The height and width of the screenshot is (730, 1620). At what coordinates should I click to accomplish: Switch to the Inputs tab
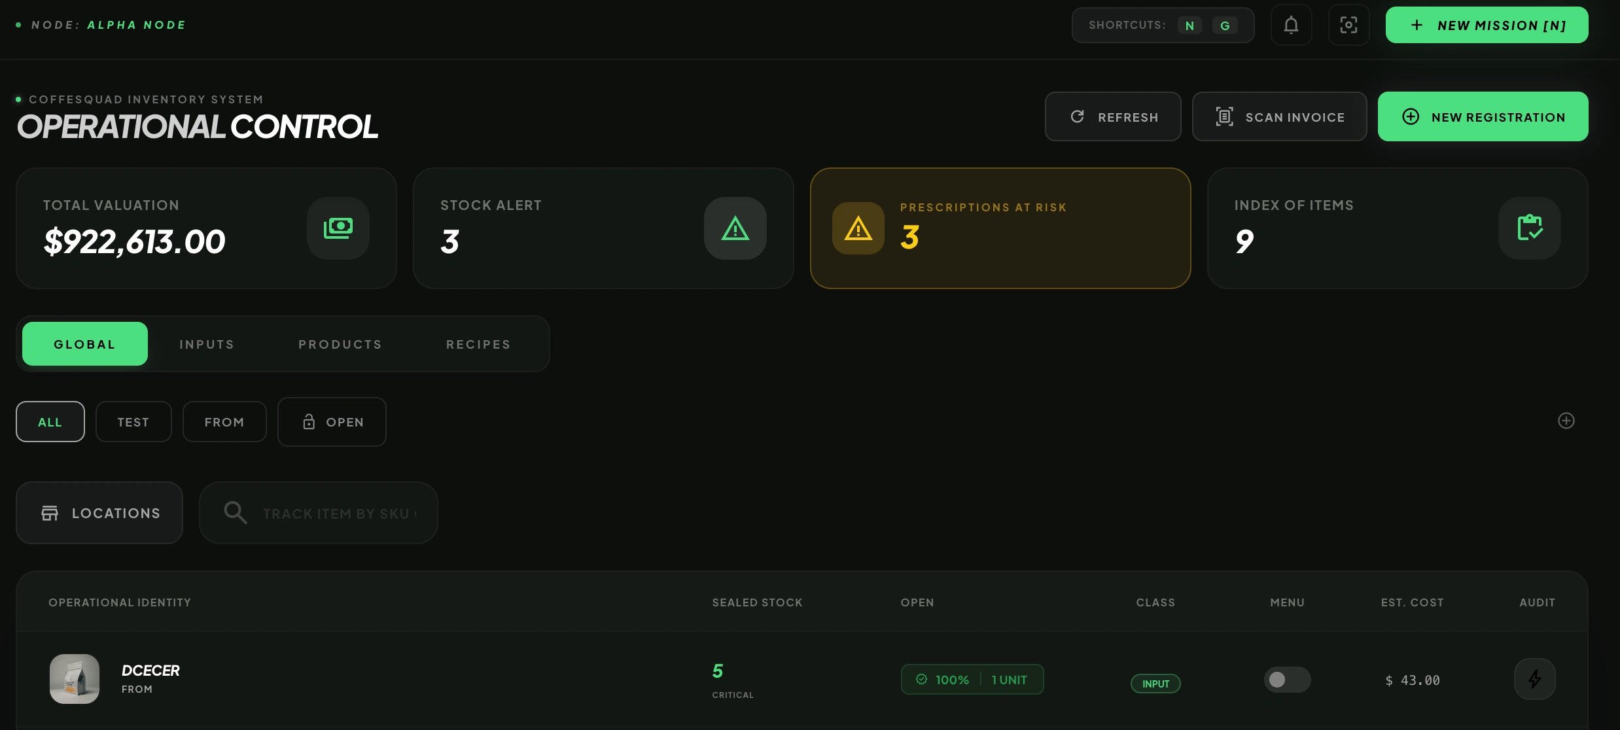click(x=207, y=344)
